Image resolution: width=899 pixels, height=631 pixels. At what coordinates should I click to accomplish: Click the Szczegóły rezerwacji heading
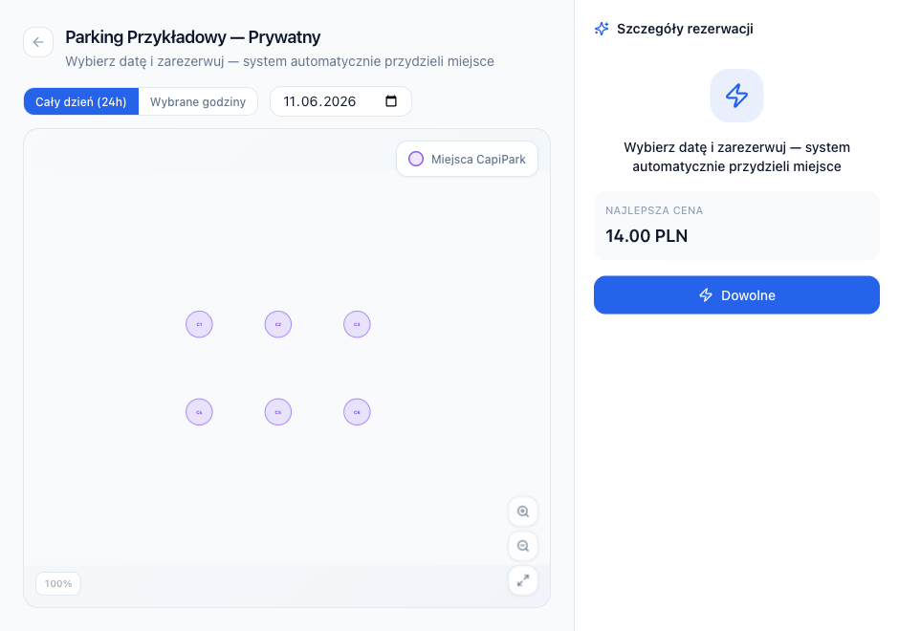coord(685,29)
